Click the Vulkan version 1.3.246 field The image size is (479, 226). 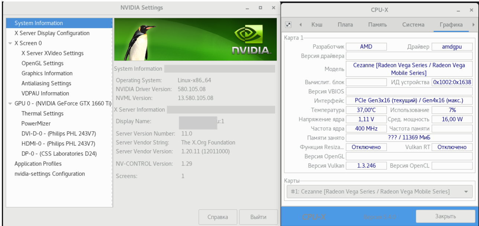(366, 166)
